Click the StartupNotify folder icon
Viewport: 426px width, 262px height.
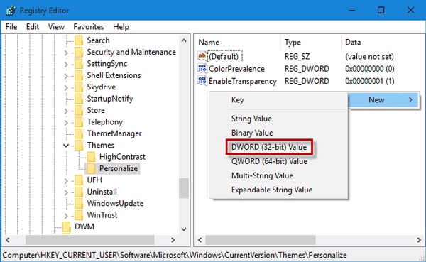pyautogui.click(x=79, y=99)
